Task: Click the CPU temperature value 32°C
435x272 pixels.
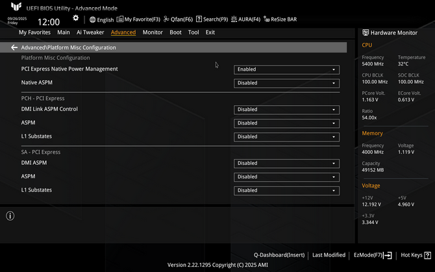Action: tap(403, 64)
